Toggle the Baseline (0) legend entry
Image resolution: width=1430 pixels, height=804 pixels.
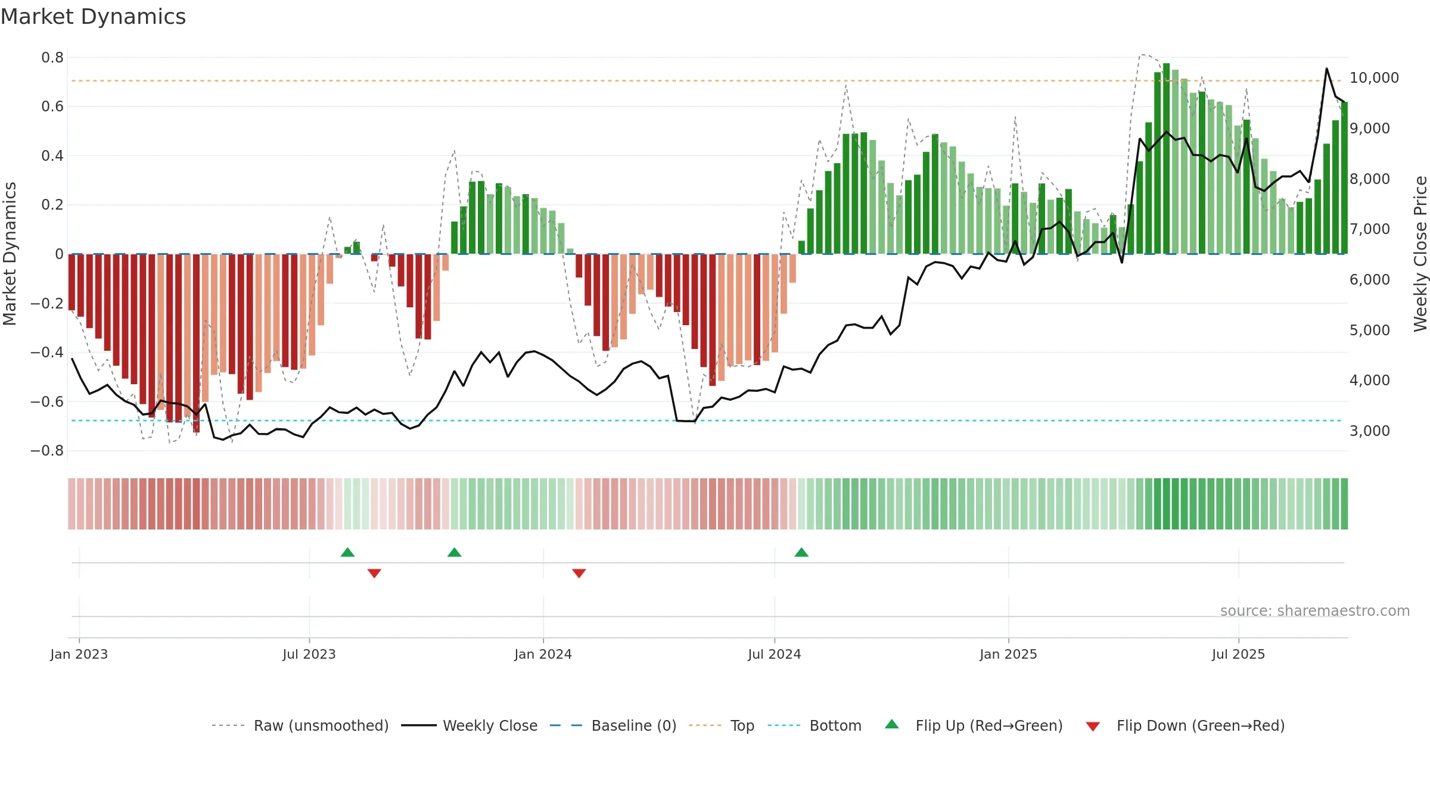click(x=613, y=725)
